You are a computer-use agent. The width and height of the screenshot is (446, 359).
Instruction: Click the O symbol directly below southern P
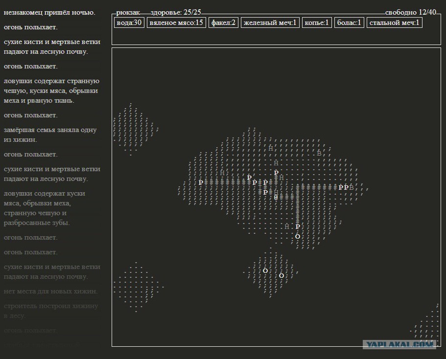click(298, 237)
